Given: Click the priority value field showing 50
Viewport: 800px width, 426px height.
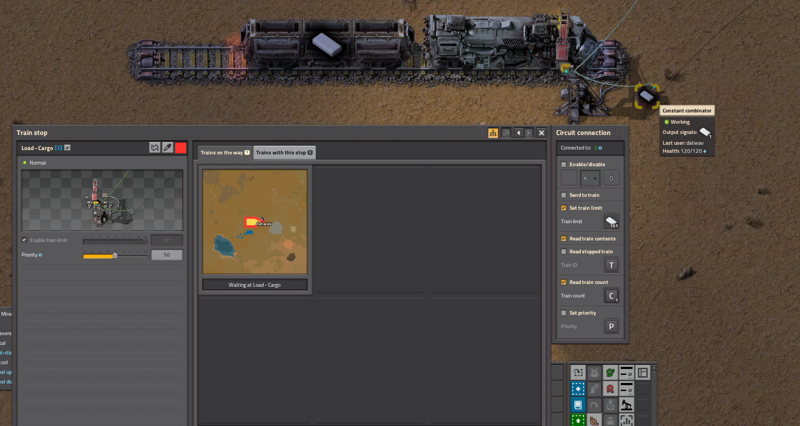Looking at the screenshot, I should (167, 255).
